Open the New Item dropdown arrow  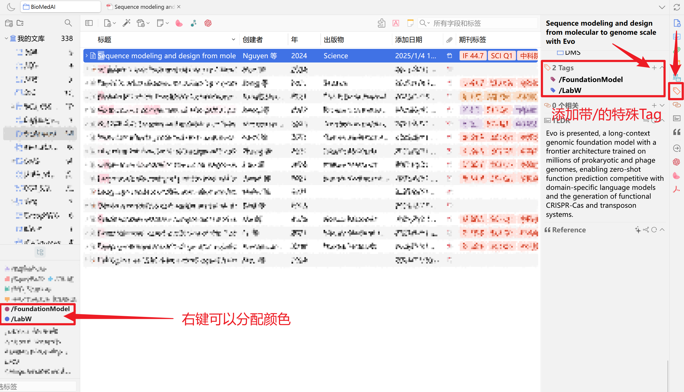(x=115, y=23)
